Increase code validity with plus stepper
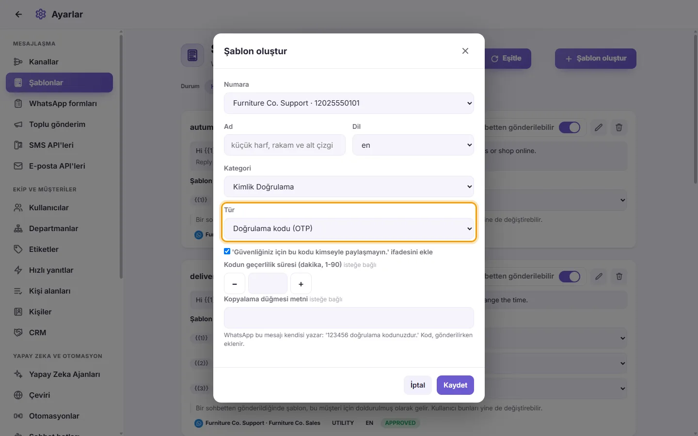 301,284
